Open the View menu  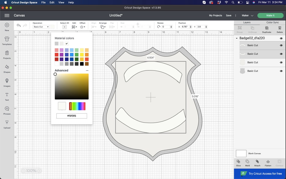(61, 2)
